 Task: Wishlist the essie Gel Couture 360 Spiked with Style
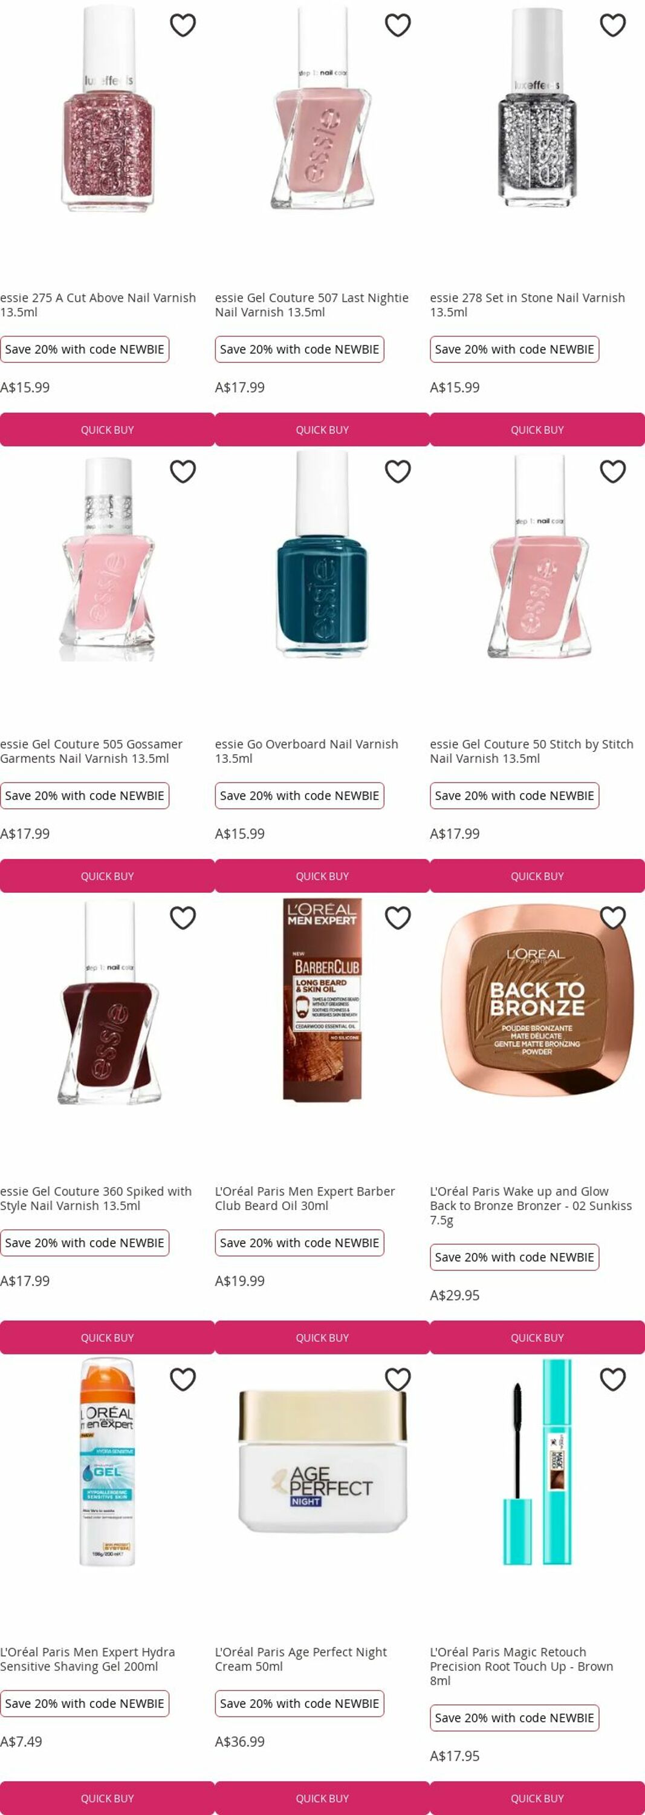(x=183, y=918)
